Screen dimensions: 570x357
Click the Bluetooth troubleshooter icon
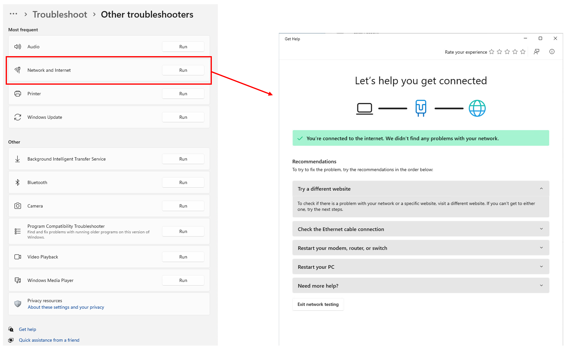click(x=18, y=183)
